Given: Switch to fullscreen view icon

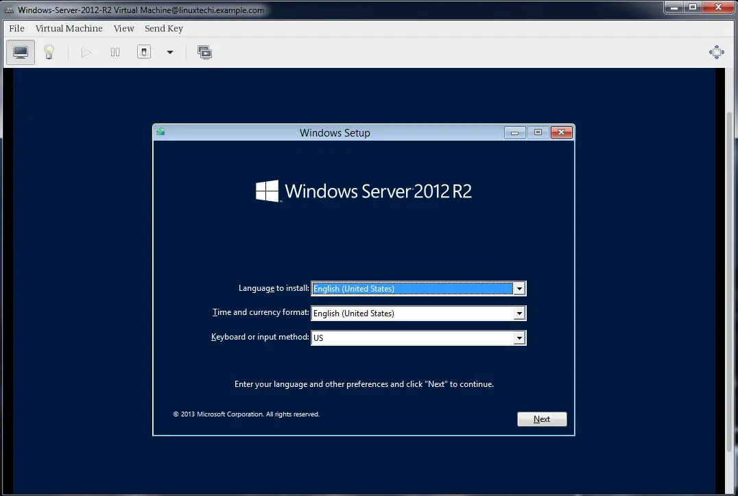Looking at the screenshot, I should pyautogui.click(x=716, y=52).
